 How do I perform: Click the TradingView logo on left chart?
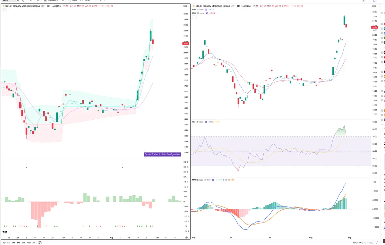(5, 232)
